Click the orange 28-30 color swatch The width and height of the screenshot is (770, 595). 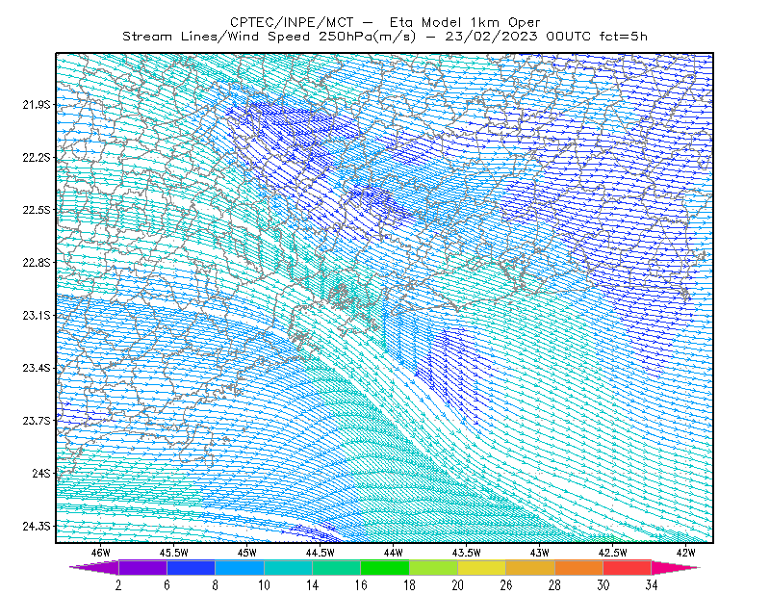pos(579,567)
